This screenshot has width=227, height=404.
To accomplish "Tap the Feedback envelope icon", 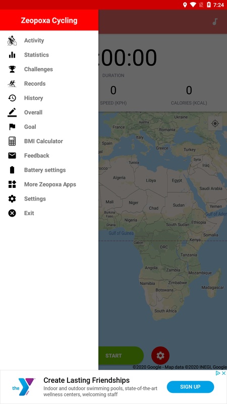I will click(x=12, y=156).
